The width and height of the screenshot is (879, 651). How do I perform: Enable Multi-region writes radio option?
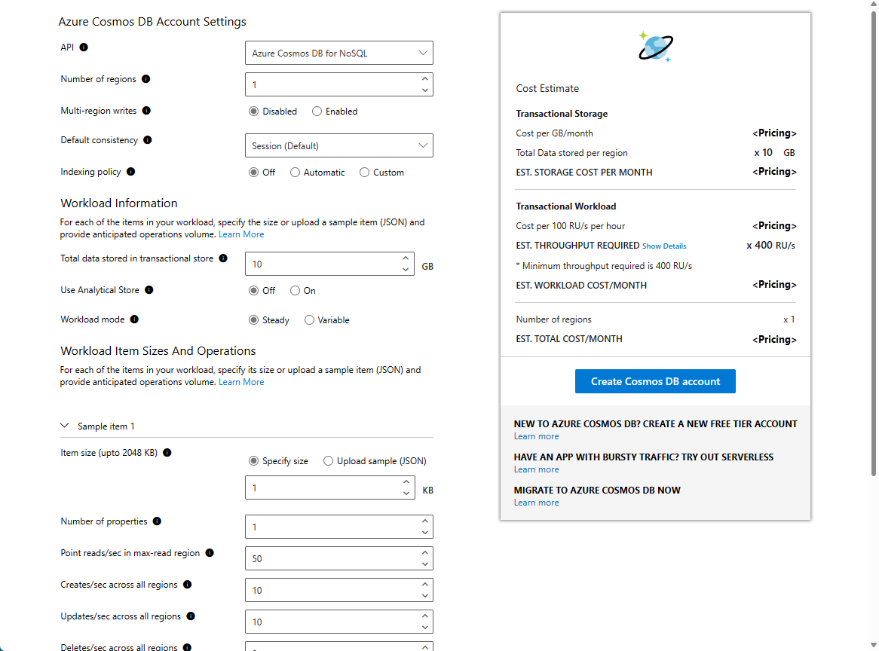point(317,112)
